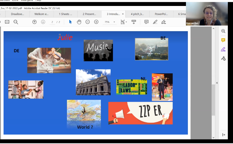Open More Tools wrench icon

click(223, 58)
